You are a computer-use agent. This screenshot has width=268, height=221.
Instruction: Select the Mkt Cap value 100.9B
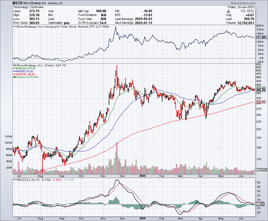point(101,11)
